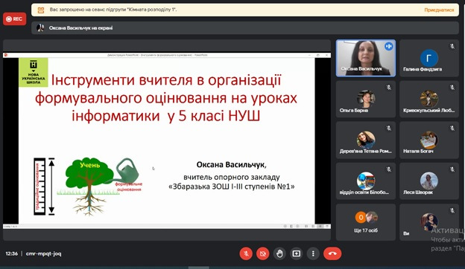Select Наталя Богач participant tile
Viewport: 465px width, 269px height.
429,140
